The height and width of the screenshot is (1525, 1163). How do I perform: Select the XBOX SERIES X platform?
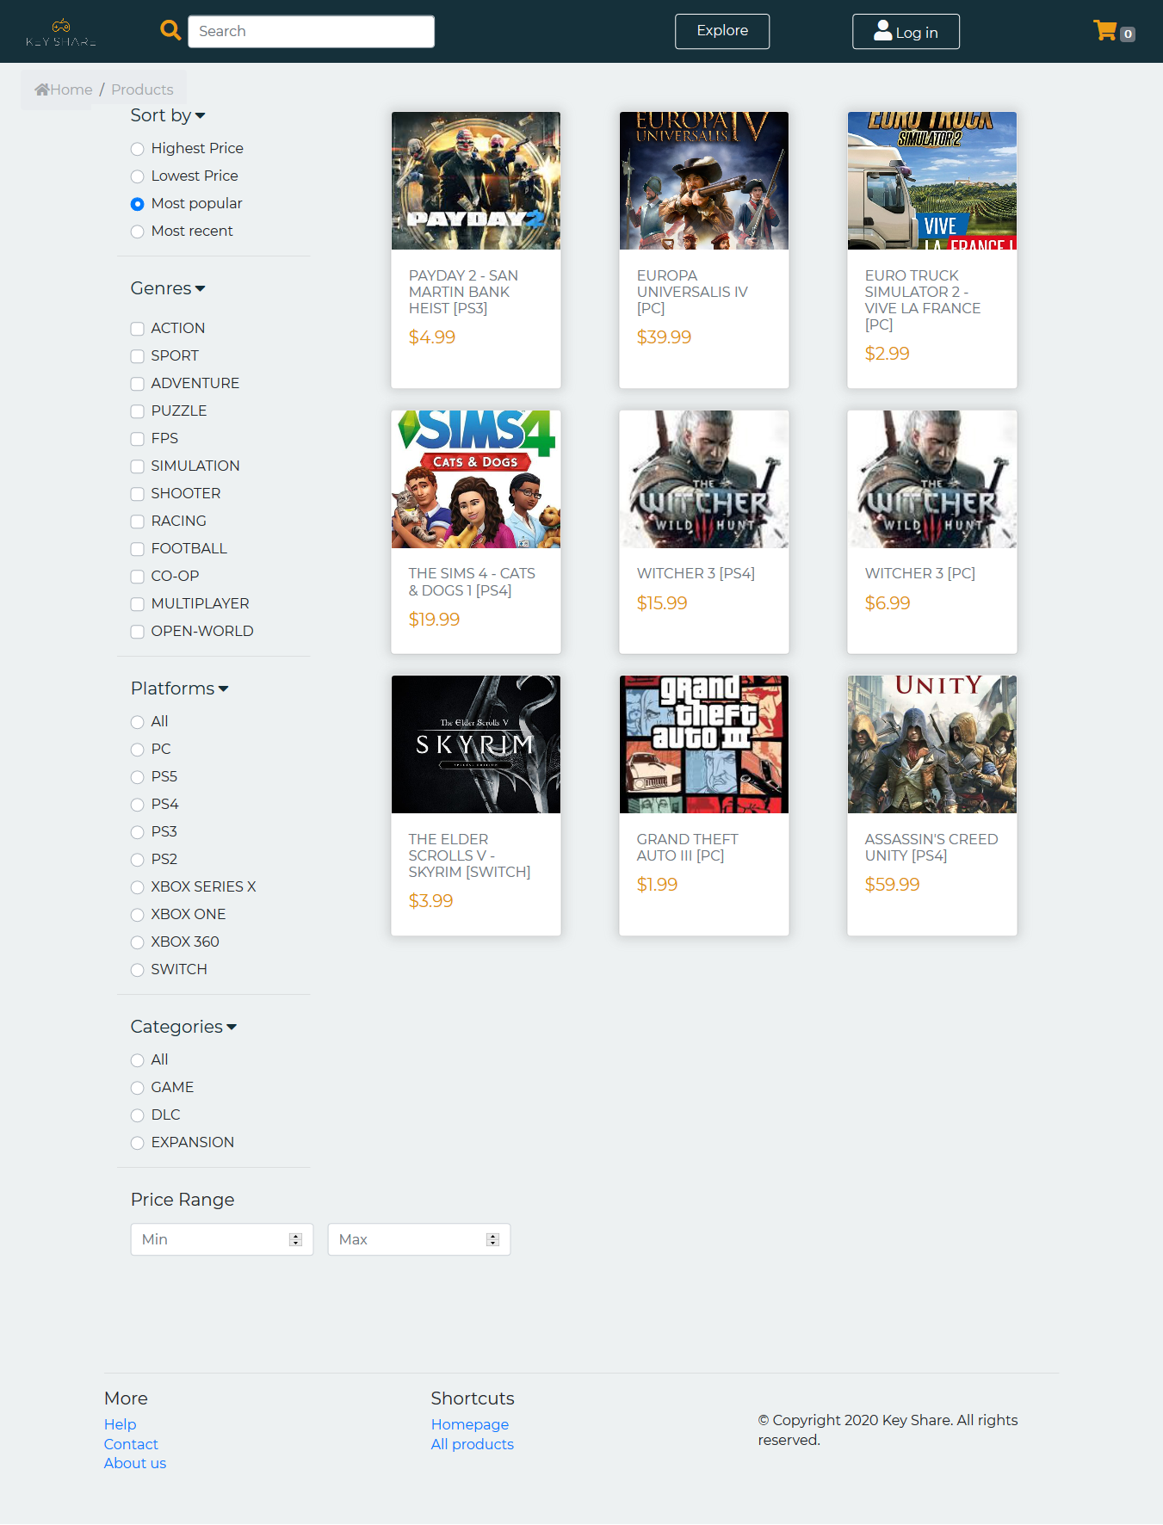coord(138,887)
